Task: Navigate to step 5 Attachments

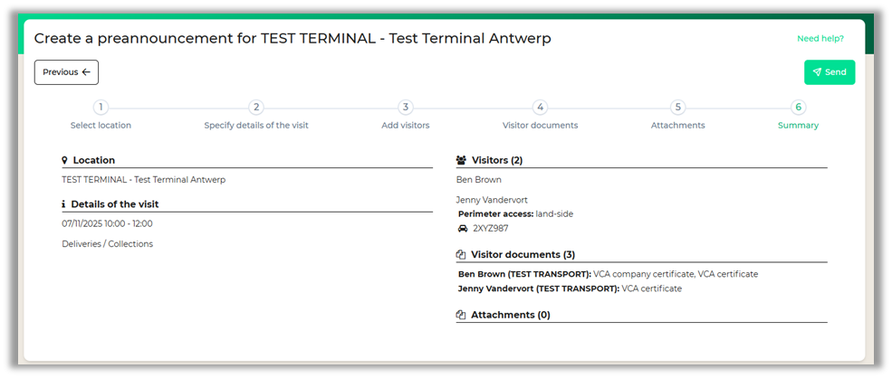Action: click(678, 108)
